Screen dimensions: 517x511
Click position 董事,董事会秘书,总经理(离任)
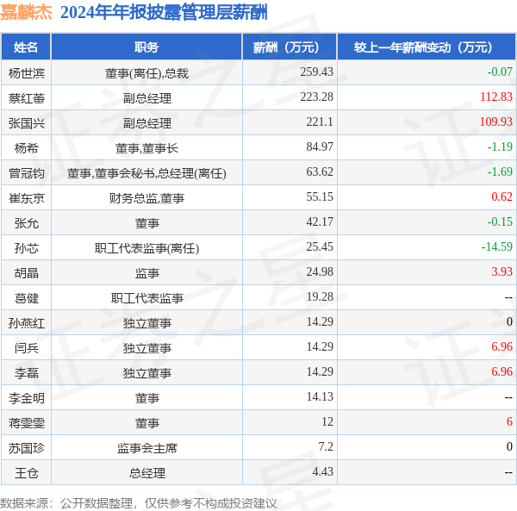[146, 173]
